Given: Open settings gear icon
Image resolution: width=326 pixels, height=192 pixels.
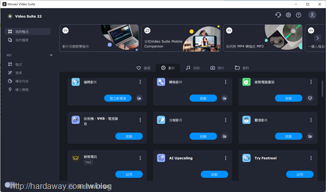Looking at the screenshot, I should (x=288, y=15).
